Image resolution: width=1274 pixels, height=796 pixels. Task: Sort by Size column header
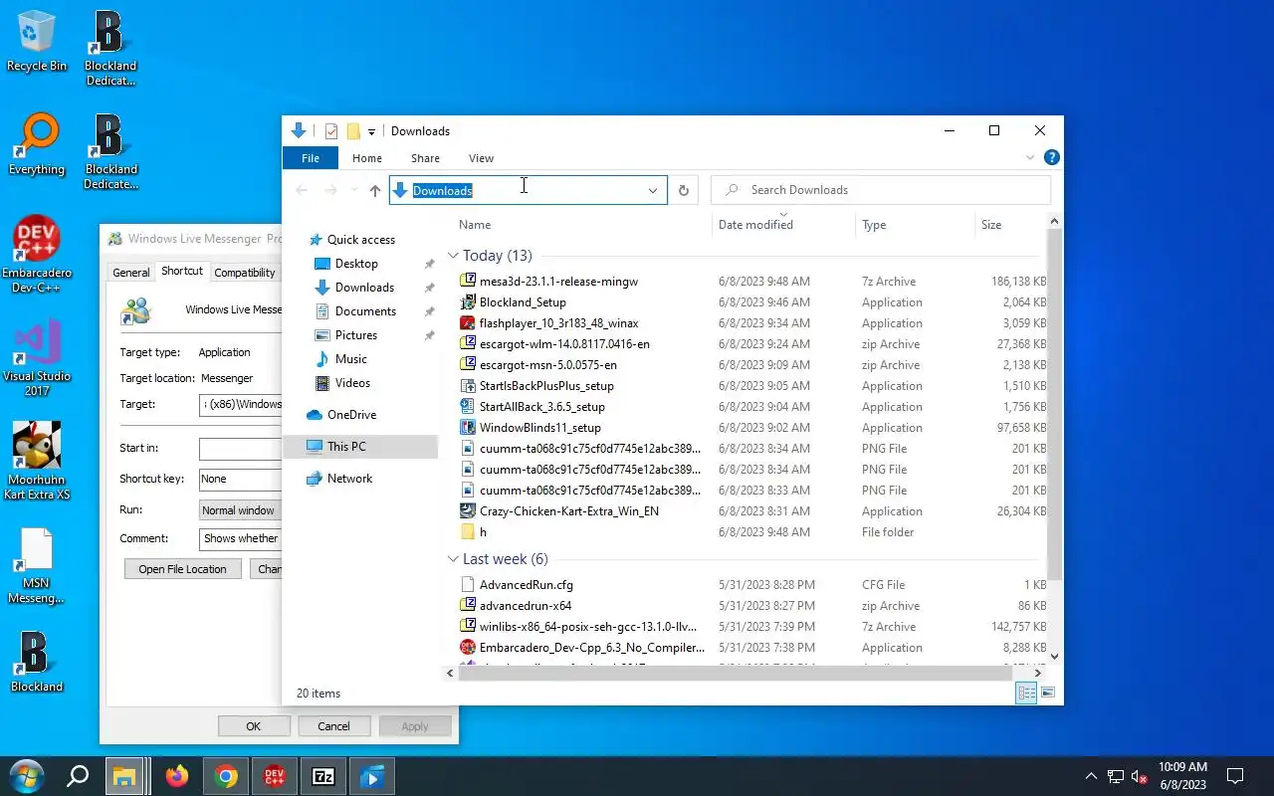coord(1010,225)
